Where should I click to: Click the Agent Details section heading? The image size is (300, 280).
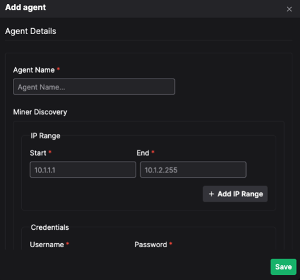pyautogui.click(x=31, y=32)
